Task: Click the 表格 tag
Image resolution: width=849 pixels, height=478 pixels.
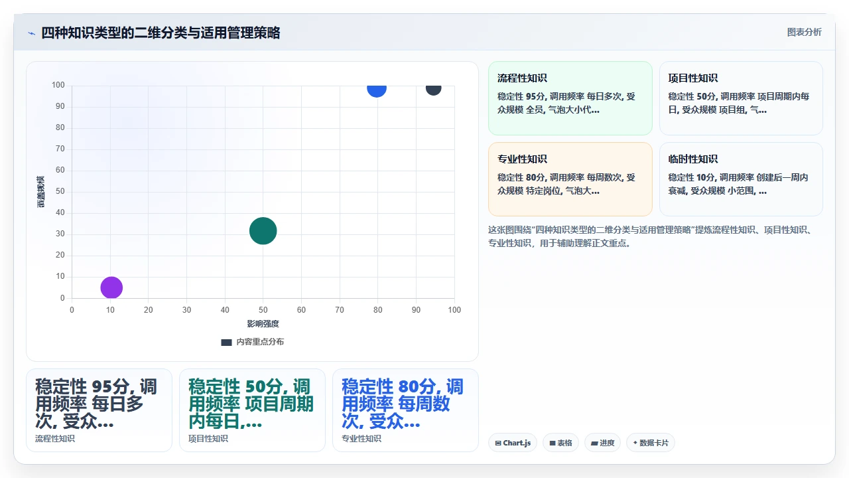Action: [x=561, y=443]
